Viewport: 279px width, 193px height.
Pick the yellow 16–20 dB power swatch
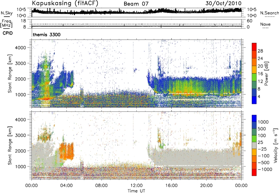(254, 69)
